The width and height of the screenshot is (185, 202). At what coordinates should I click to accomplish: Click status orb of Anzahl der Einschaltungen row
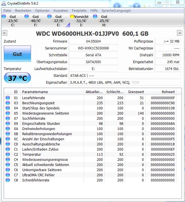8,139
